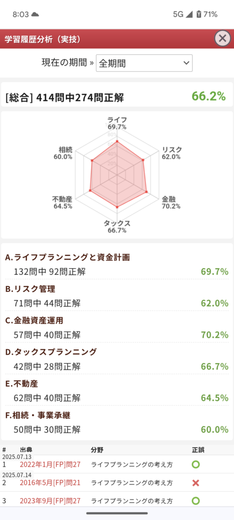The width and height of the screenshot is (234, 520).
Task: Click the signal strength icon in the status bar
Action: pos(189,14)
